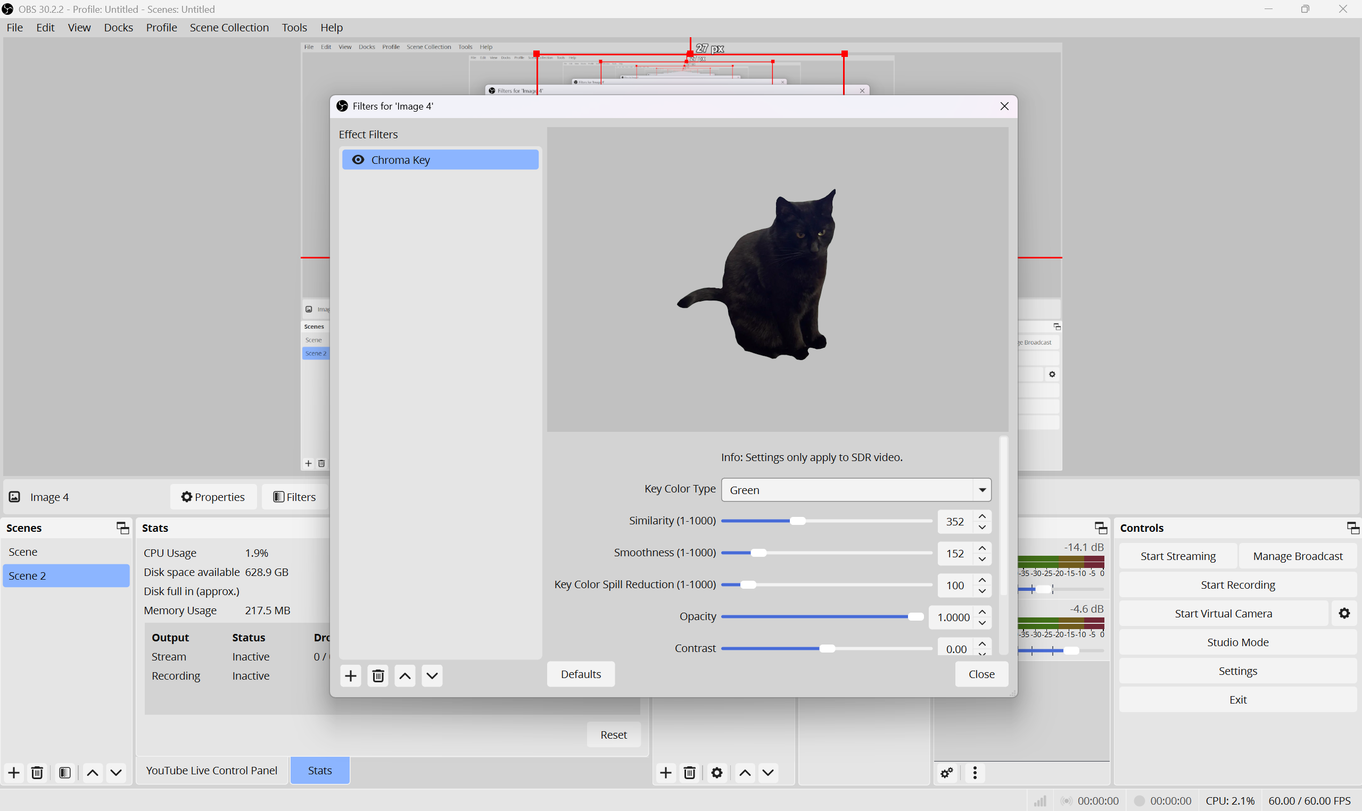
Task: Open the Tools menu
Action: click(x=294, y=27)
